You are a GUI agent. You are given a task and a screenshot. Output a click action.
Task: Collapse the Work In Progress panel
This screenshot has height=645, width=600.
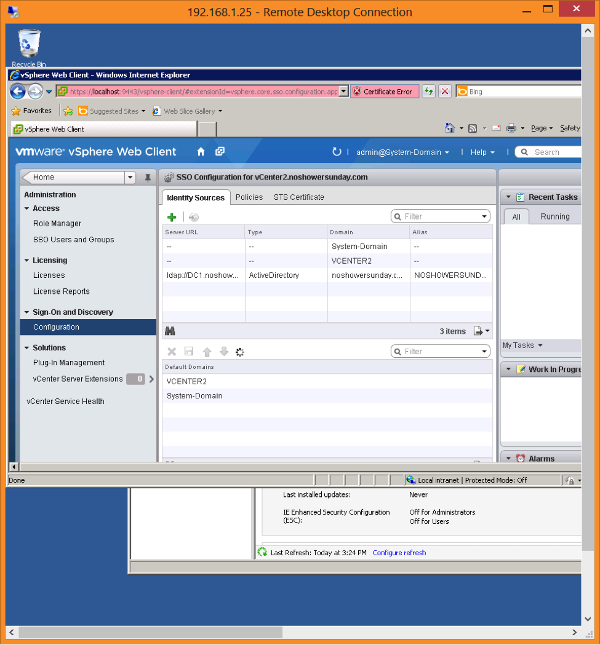pos(508,370)
